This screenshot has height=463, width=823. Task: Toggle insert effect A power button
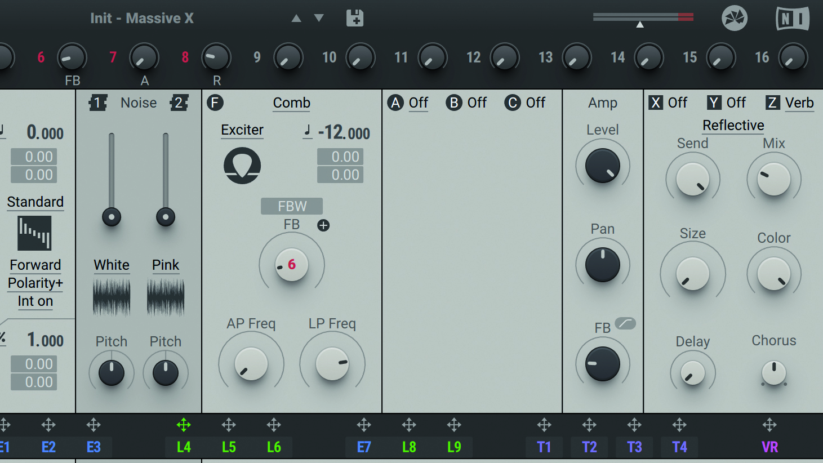[395, 103]
